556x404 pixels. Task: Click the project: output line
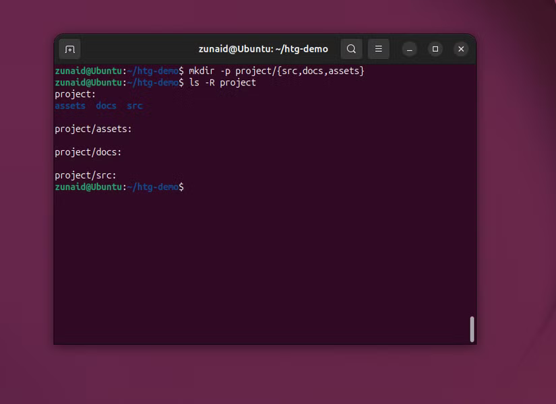click(x=75, y=94)
